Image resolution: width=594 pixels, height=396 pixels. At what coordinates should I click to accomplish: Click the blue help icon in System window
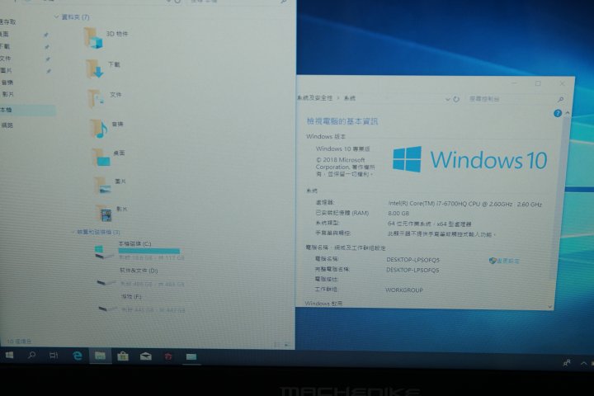coord(557,113)
